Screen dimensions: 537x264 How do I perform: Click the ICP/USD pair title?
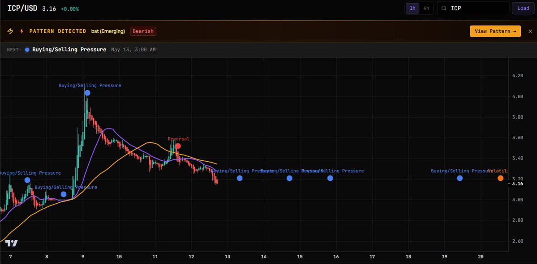tap(22, 8)
